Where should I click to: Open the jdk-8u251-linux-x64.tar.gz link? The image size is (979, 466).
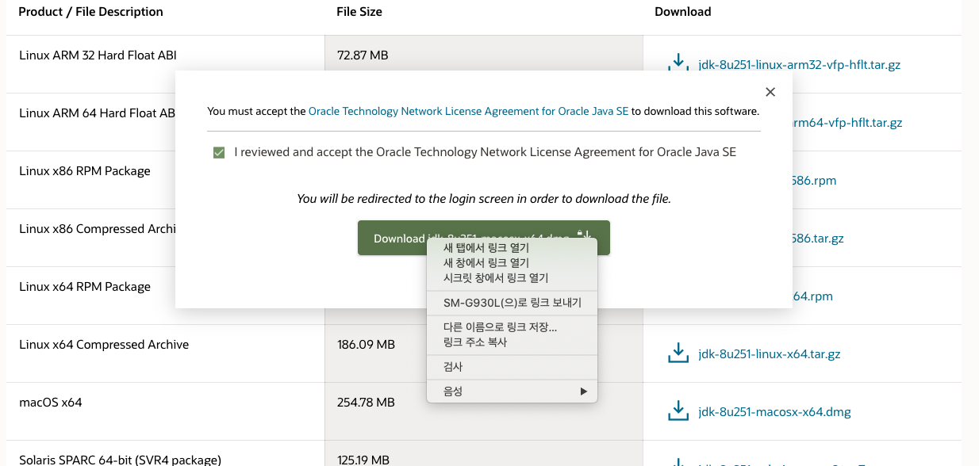(x=769, y=354)
